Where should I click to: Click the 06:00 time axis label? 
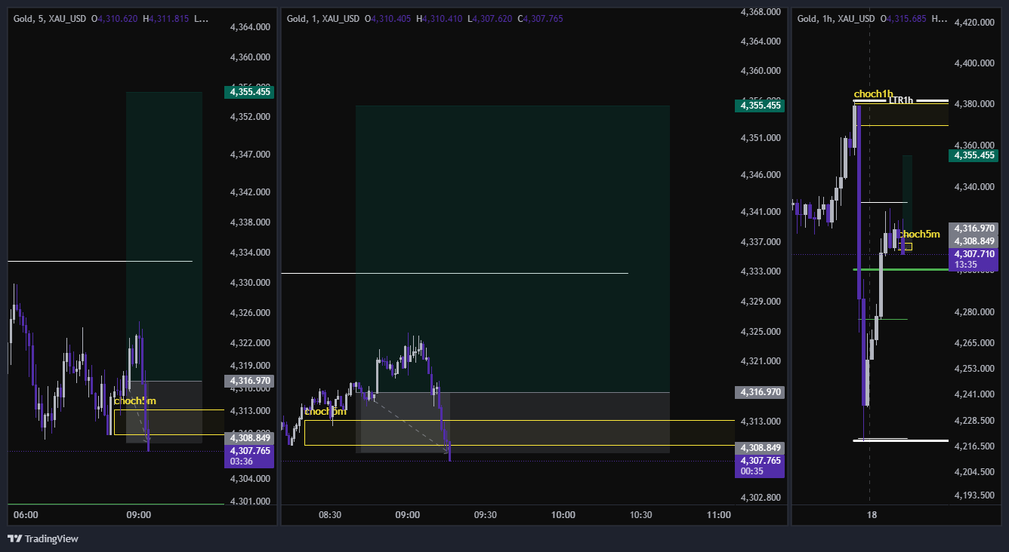click(x=26, y=515)
